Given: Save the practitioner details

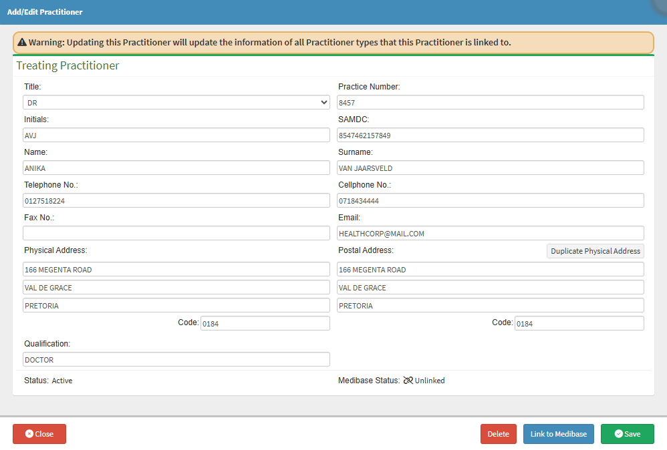Looking at the screenshot, I should 627,434.
